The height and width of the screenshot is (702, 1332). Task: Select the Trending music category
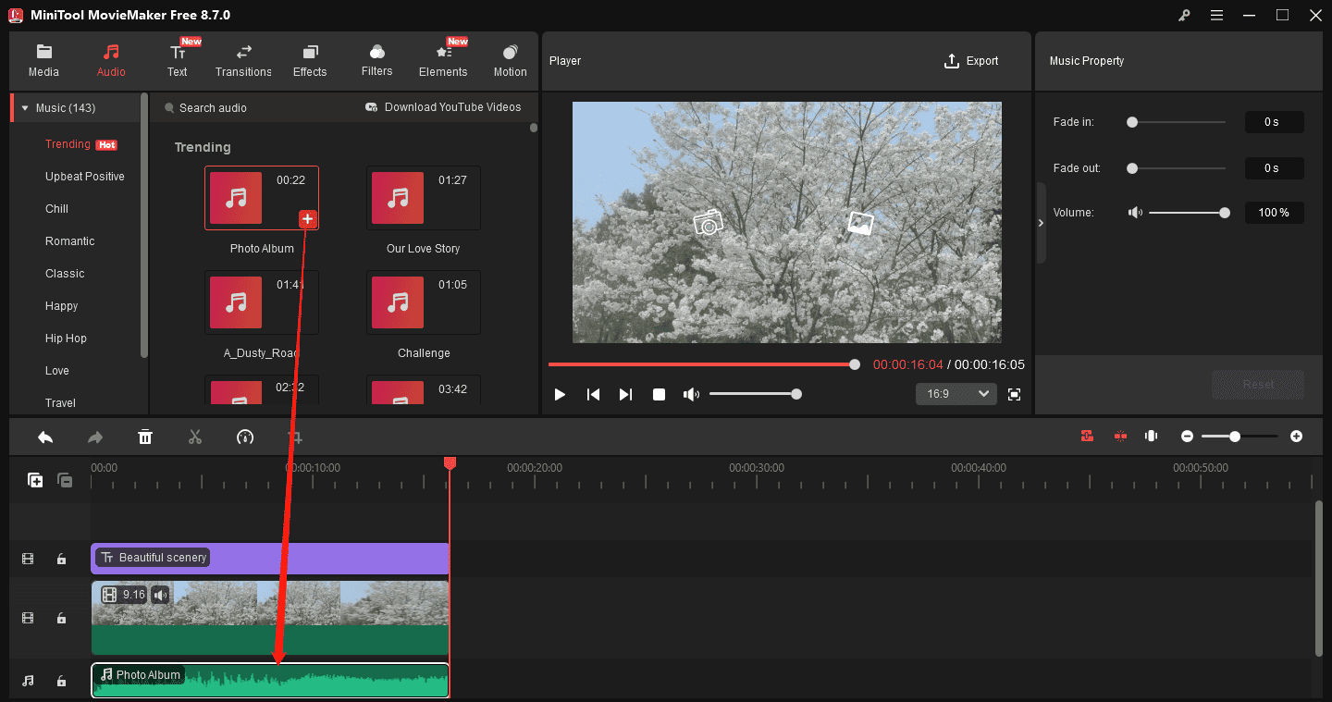[x=80, y=144]
